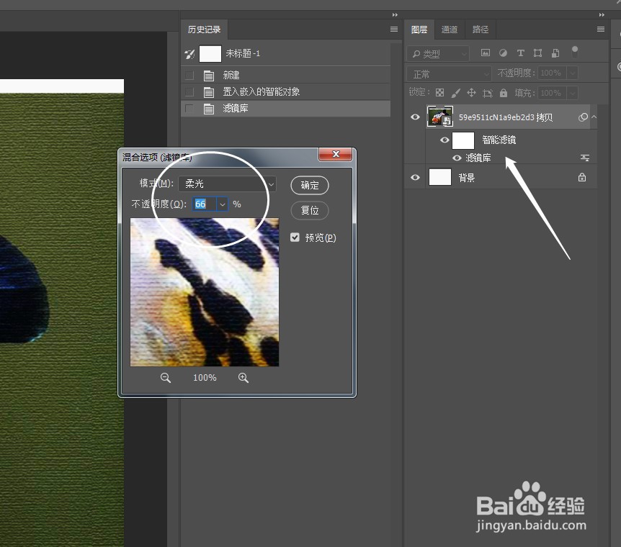The width and height of the screenshot is (621, 547).
Task: Open the History panel menu icon
Action: (x=393, y=30)
